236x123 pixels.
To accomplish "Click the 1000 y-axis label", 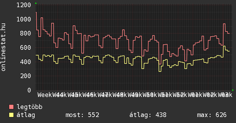I will [x=24, y=19].
